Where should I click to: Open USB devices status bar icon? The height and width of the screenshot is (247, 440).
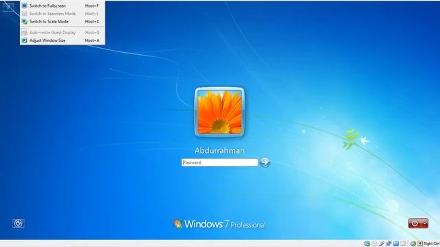click(382, 244)
